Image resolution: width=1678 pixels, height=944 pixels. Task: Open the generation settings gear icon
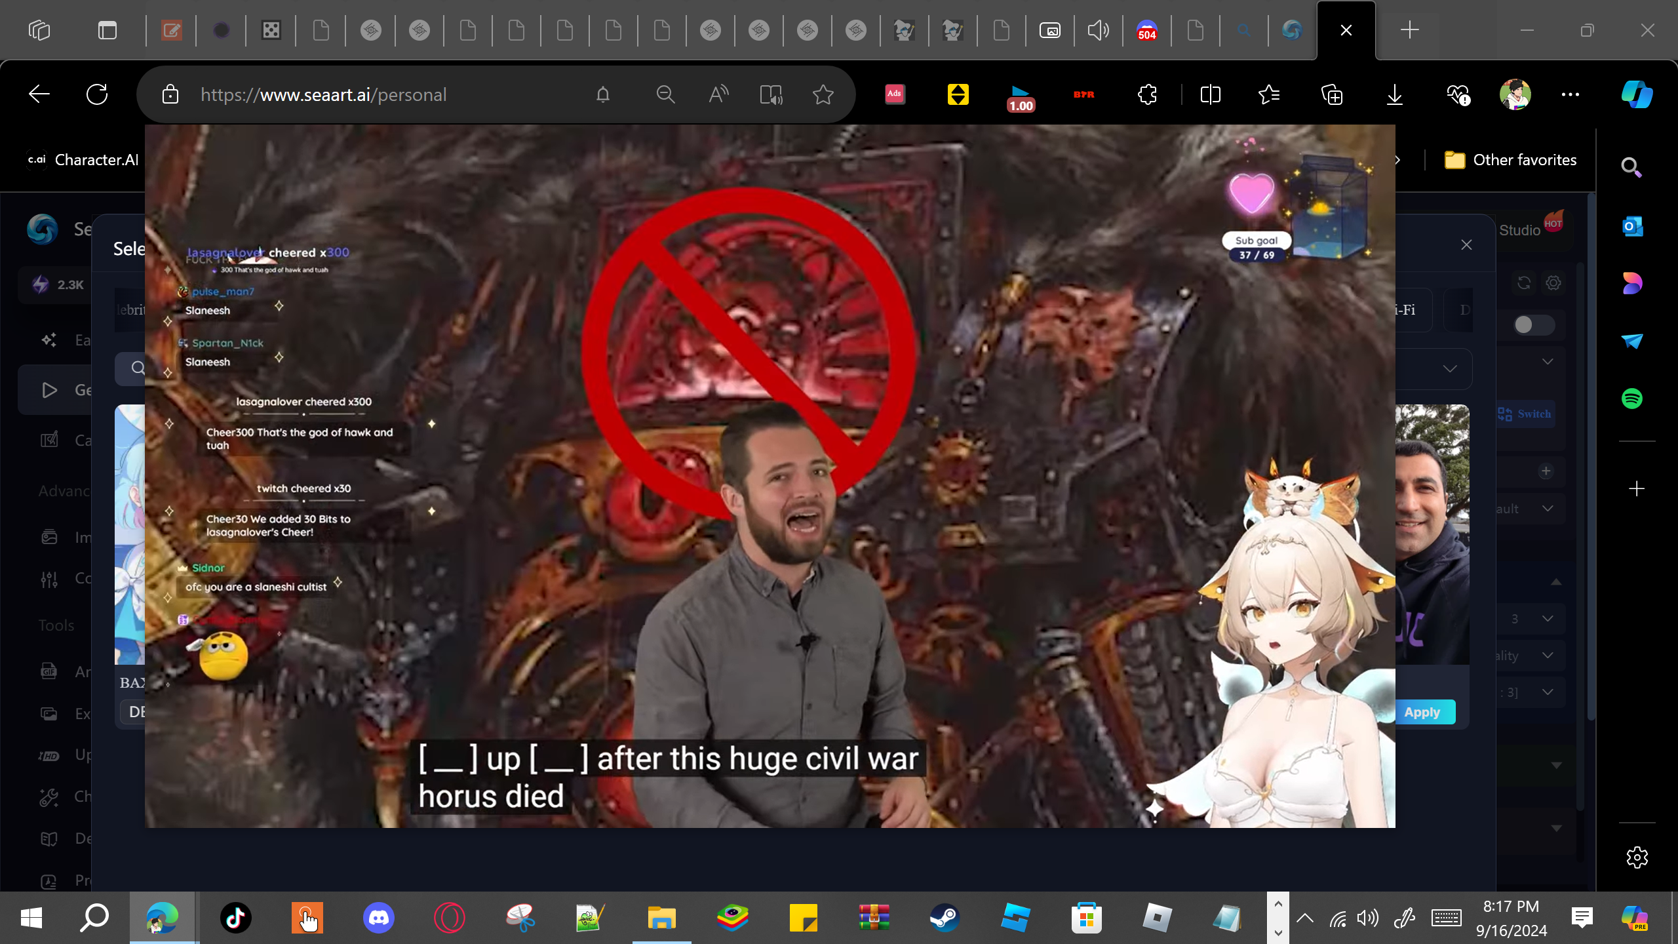click(1553, 283)
